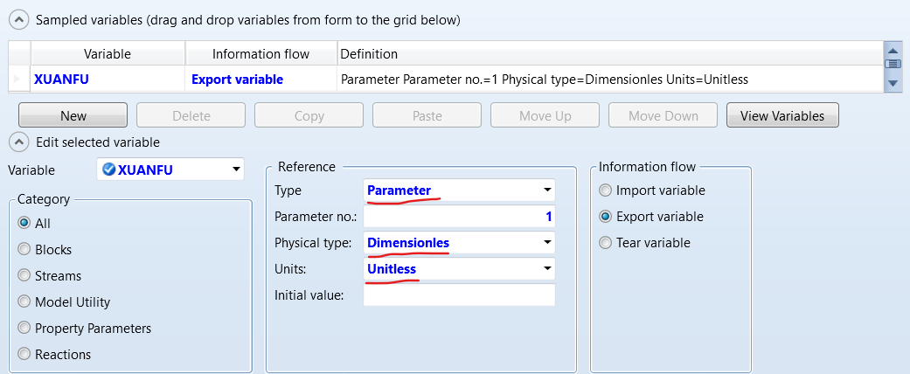The image size is (910, 374).
Task: Click the Variable column header
Action: click(108, 54)
